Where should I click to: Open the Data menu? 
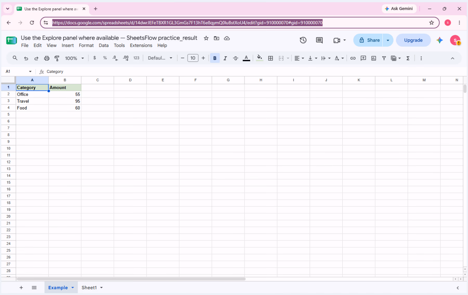[103, 45]
